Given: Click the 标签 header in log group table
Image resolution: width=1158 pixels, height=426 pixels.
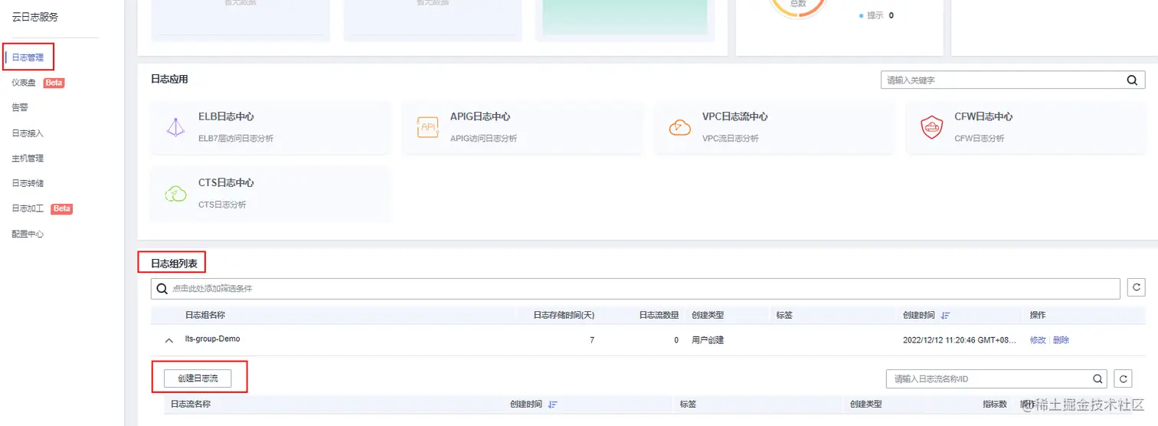Looking at the screenshot, I should pyautogui.click(x=784, y=315).
